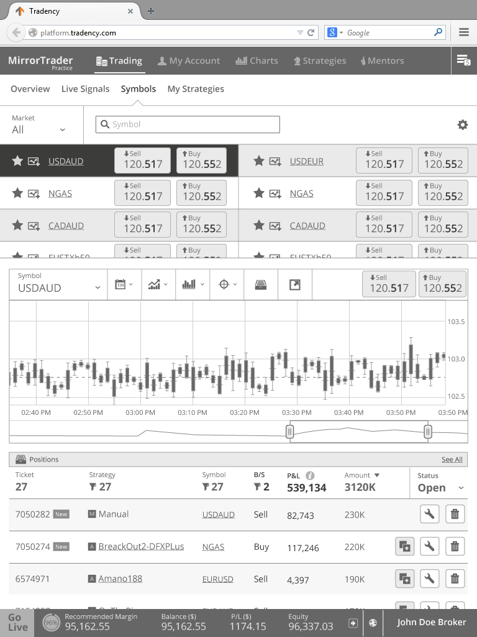The height and width of the screenshot is (637, 477).
Task: Edit position 7050282 with wrench
Action: coord(430,514)
